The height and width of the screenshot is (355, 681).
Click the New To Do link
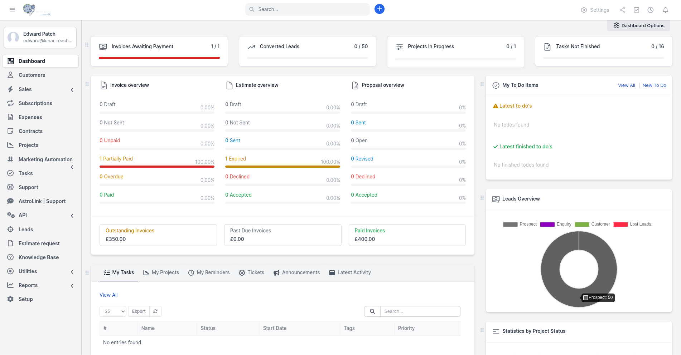655,85
